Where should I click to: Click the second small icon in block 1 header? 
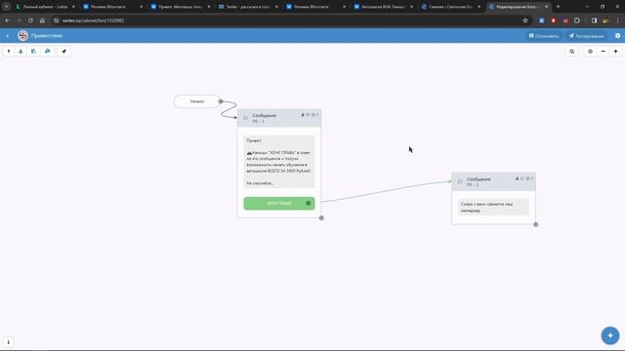pos(308,115)
